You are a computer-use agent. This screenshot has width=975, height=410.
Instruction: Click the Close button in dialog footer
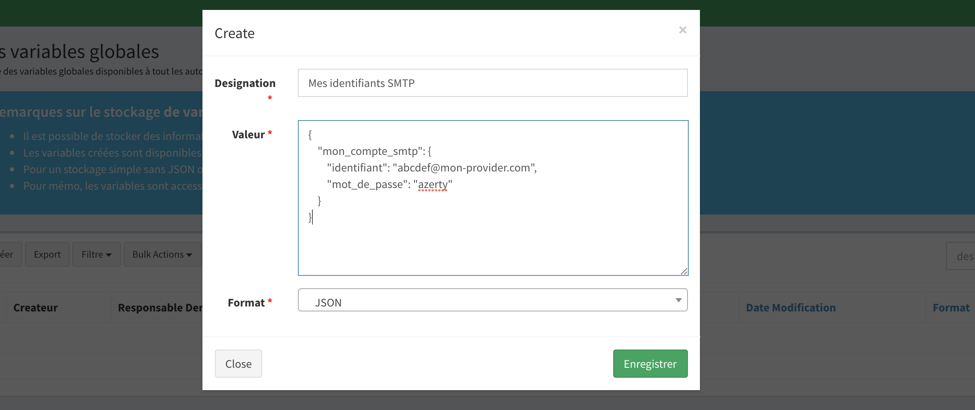[238, 364]
